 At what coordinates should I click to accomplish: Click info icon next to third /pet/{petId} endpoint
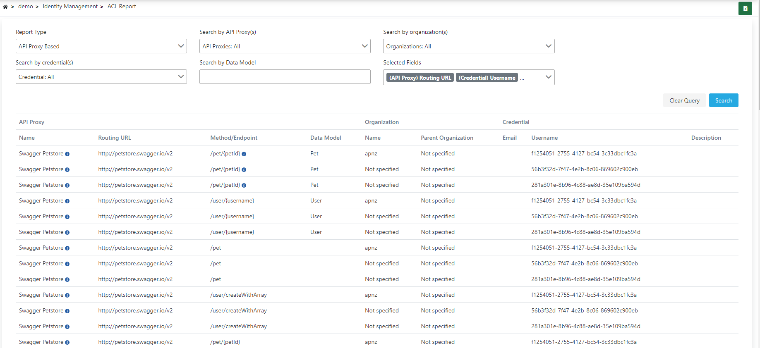[244, 185]
